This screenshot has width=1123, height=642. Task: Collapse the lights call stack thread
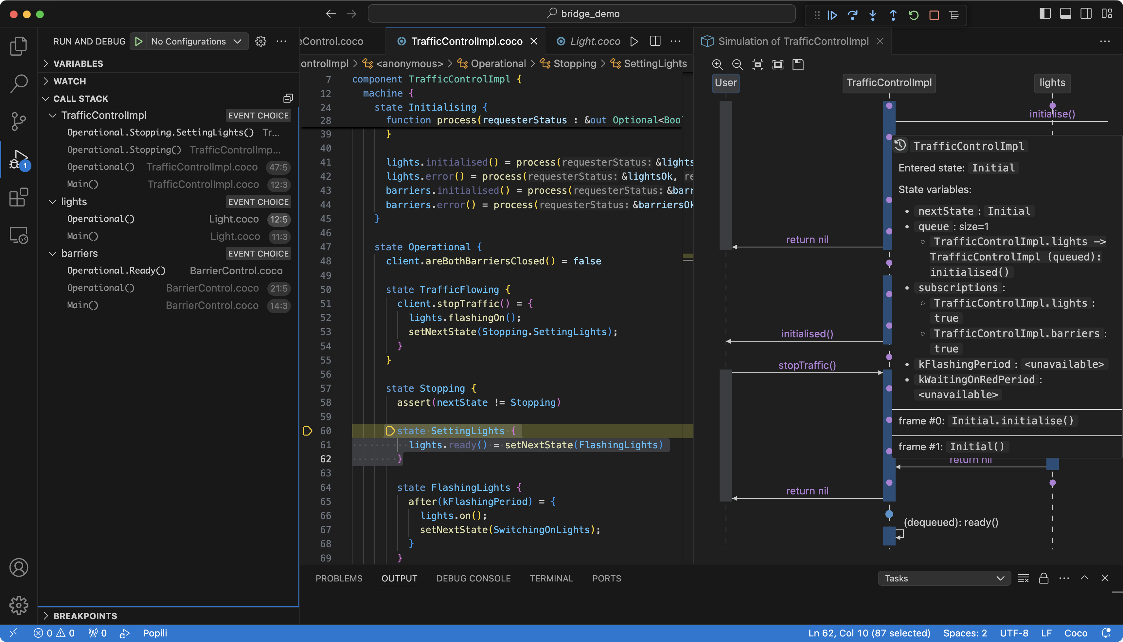[52, 202]
